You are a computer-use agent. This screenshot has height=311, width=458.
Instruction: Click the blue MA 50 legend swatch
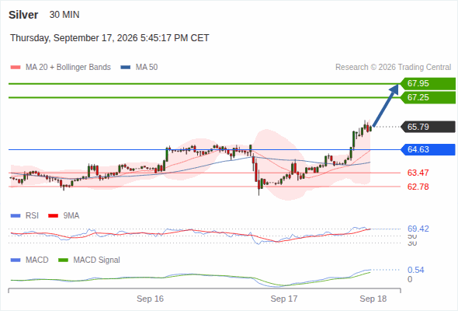pos(126,68)
